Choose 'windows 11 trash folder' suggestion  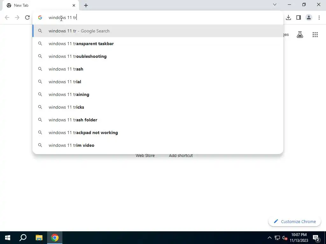click(x=158, y=120)
